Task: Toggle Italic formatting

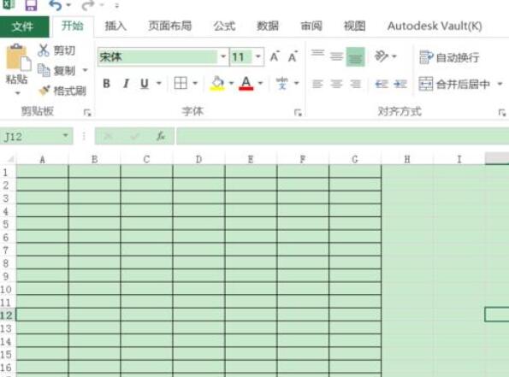Action: [126, 84]
